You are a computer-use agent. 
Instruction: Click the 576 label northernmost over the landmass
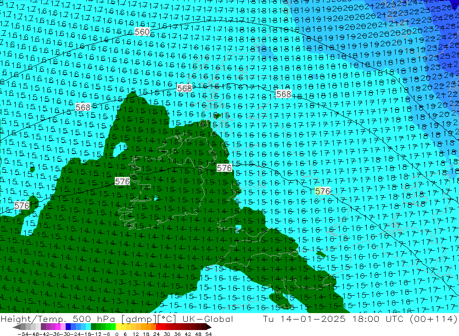click(224, 168)
